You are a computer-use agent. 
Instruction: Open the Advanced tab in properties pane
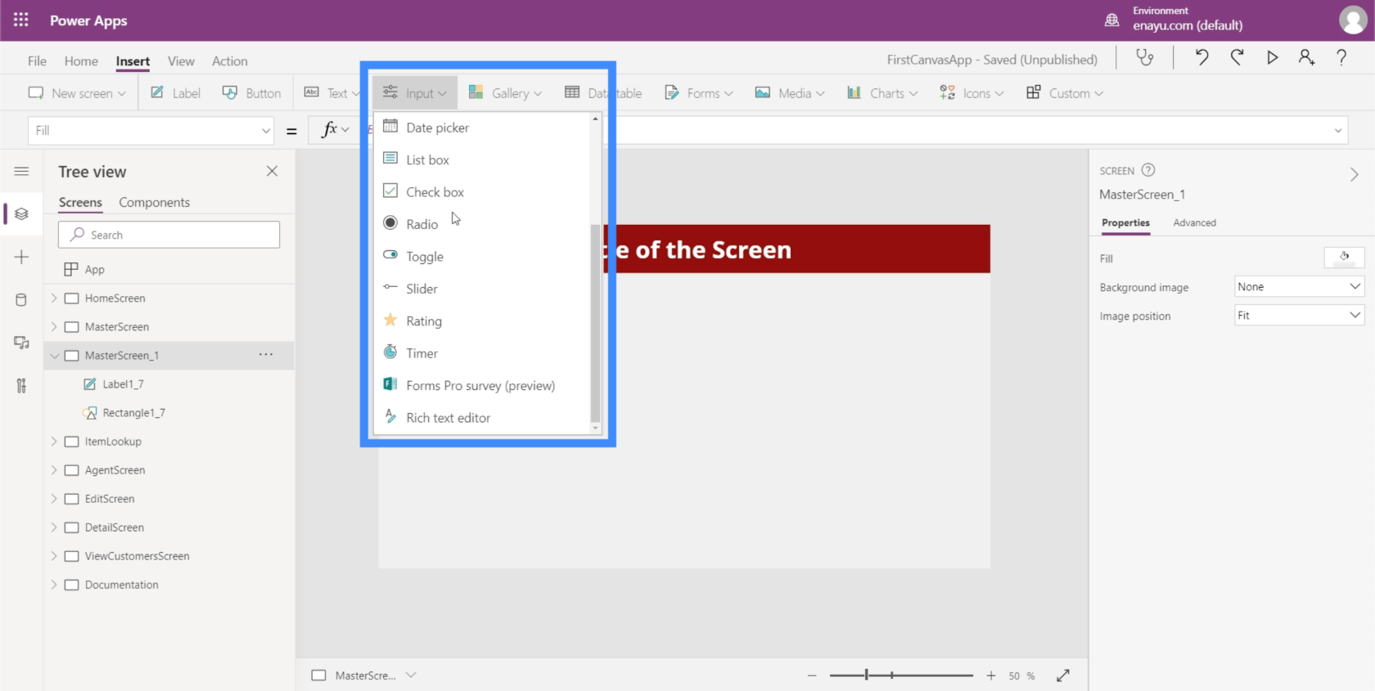[1194, 222]
